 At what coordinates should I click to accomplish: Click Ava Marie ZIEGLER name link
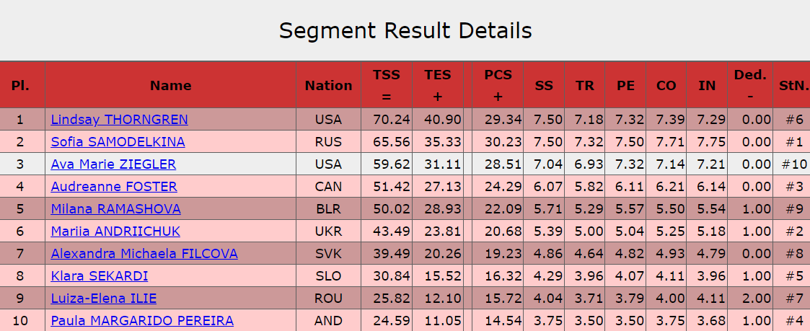point(113,164)
